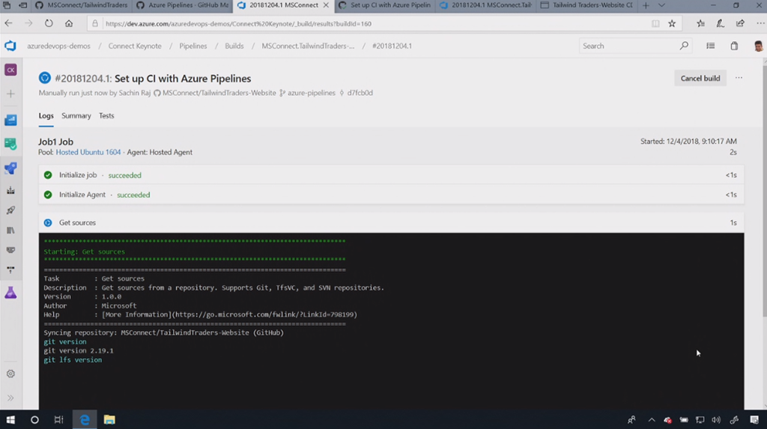The height and width of the screenshot is (429, 767).
Task: Open Test Plans flask icon in sidebar
Action: (10, 293)
